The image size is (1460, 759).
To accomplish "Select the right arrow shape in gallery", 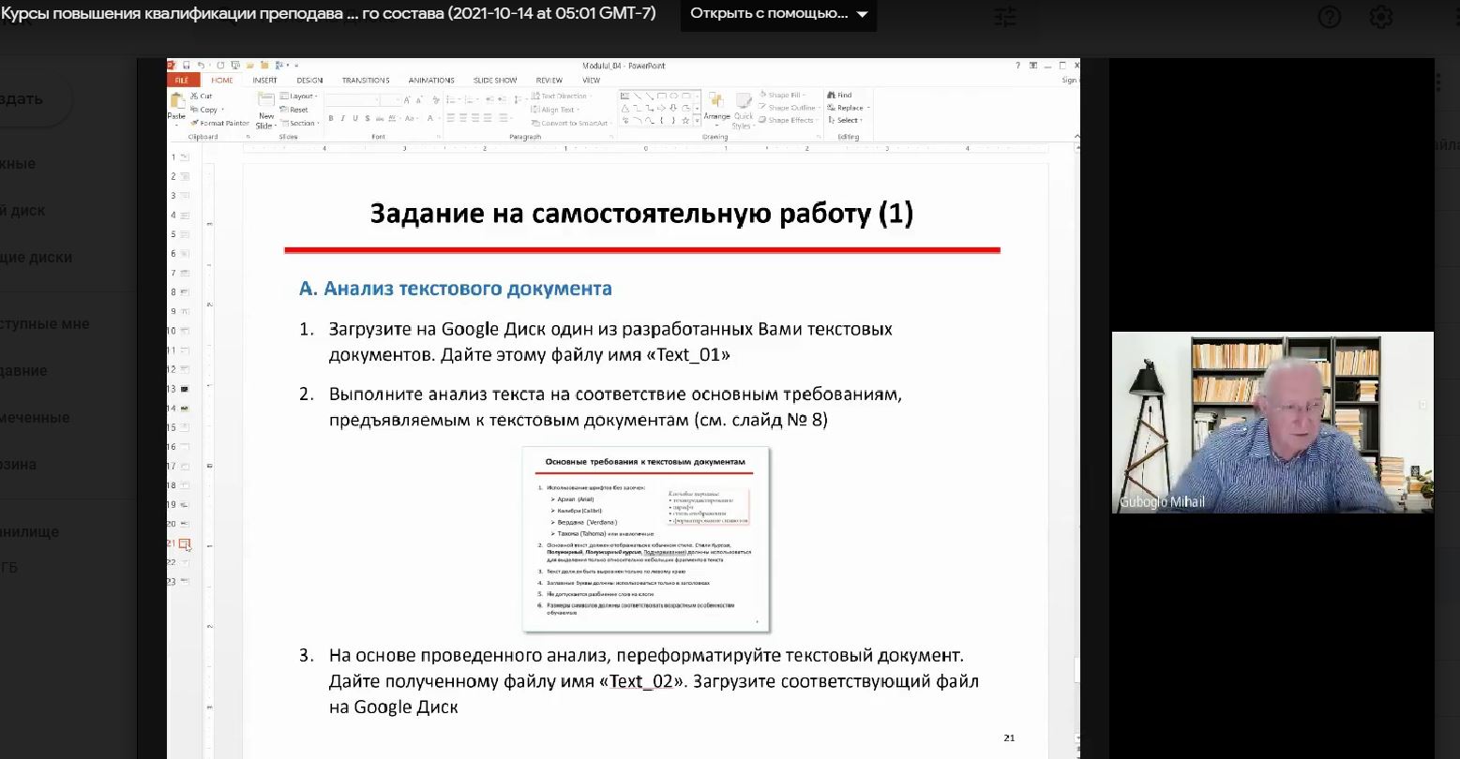I will tap(661, 108).
